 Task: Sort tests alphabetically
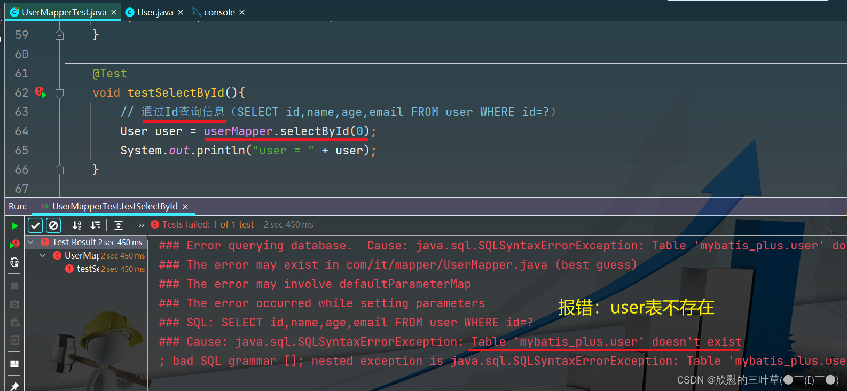pyautogui.click(x=77, y=225)
